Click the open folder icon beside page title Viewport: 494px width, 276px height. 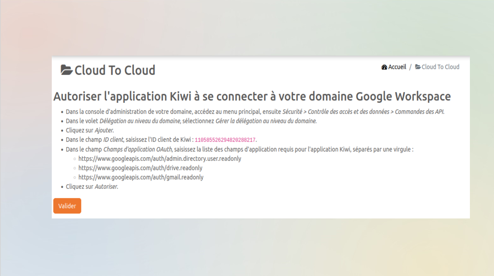(66, 70)
